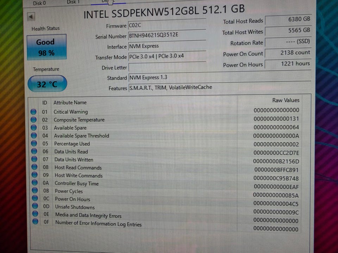Click the empty Drive Letter field

pos(168,67)
